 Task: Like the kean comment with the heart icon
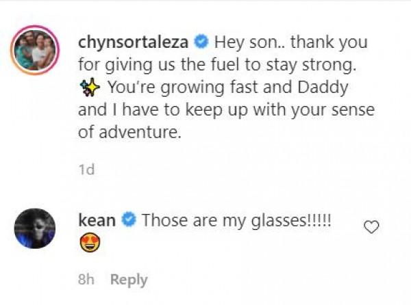tap(371, 227)
